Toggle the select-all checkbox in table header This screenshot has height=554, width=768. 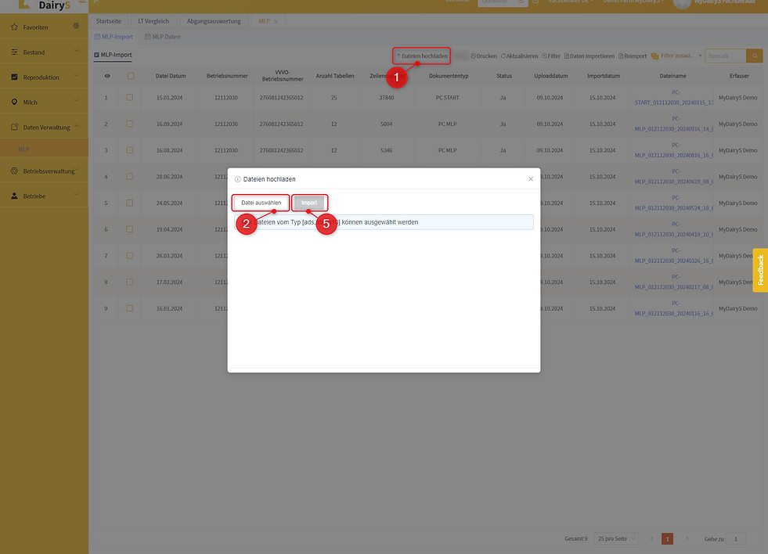point(131,76)
